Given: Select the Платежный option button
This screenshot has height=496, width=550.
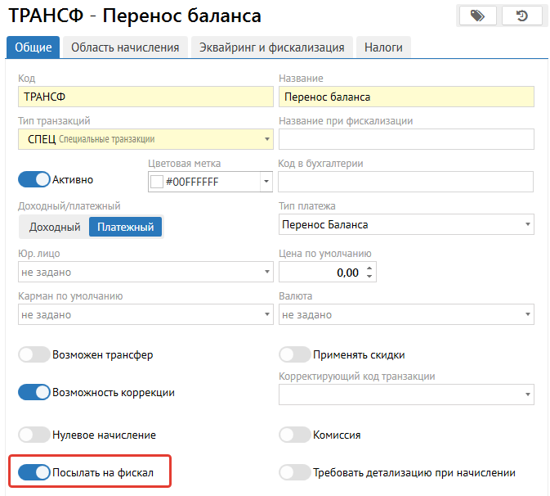Looking at the screenshot, I should click(x=126, y=227).
